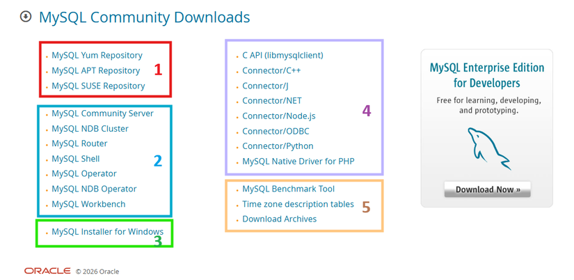Click the C API (libmysqlclient) link
This screenshot has height=280, width=574.
(283, 55)
